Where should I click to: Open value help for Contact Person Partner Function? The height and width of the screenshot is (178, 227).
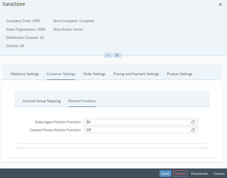click(193, 130)
